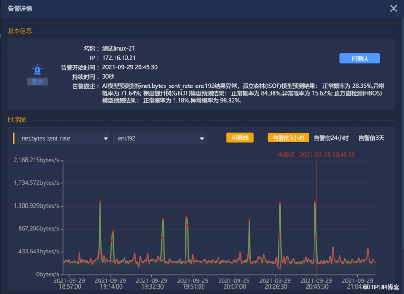Click the 19:32:30 x-axis time label
The width and height of the screenshot is (404, 294).
(x=150, y=284)
